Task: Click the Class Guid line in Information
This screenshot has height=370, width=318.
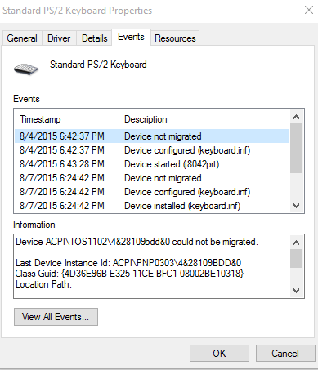Action: 129,274
